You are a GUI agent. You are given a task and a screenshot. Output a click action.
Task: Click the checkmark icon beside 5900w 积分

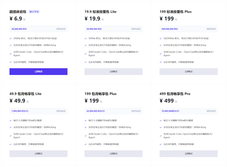point(86,38)
